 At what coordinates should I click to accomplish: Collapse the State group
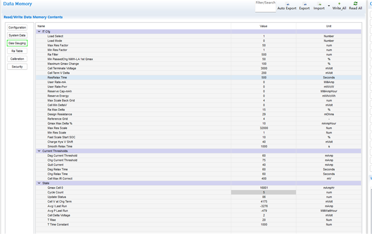[x=39, y=183]
